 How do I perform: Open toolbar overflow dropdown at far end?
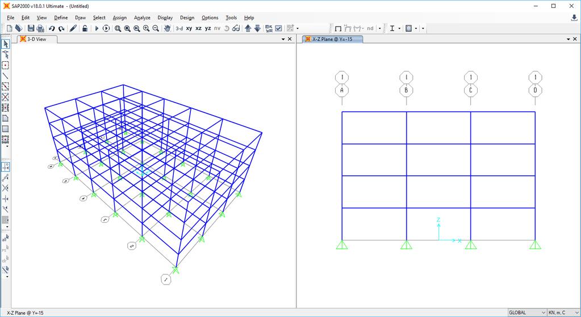423,28
